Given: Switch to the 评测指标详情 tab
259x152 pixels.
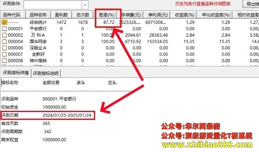Looking at the screenshot, I should (x=16, y=73).
